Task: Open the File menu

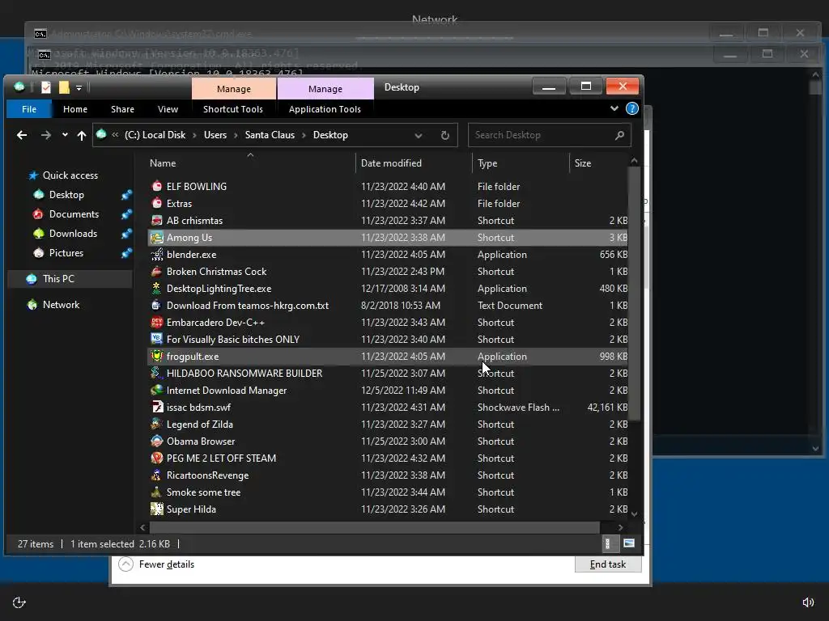Action: (29, 109)
